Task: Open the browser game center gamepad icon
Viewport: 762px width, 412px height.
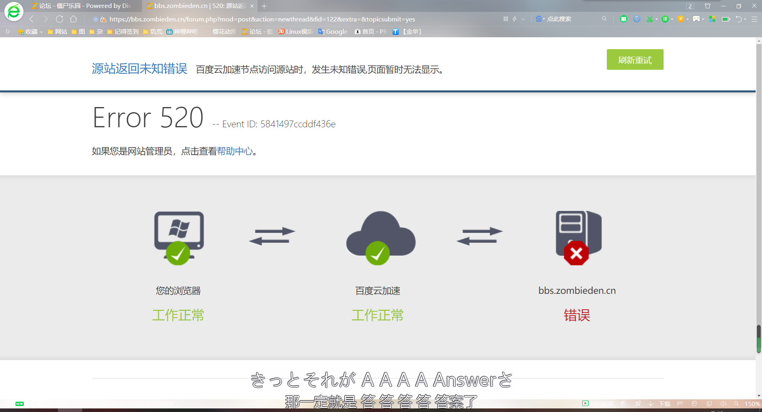Action: click(x=696, y=19)
